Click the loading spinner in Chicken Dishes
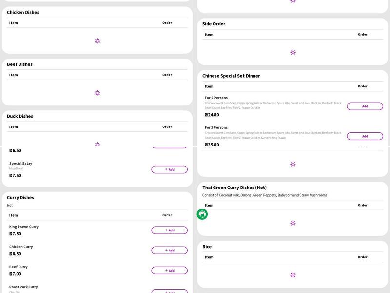 pos(97,41)
